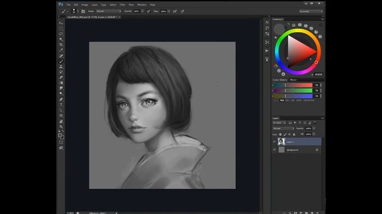Screen dimensions: 382x214
Task: Open the tool preset picker
Action: click(x=64, y=11)
